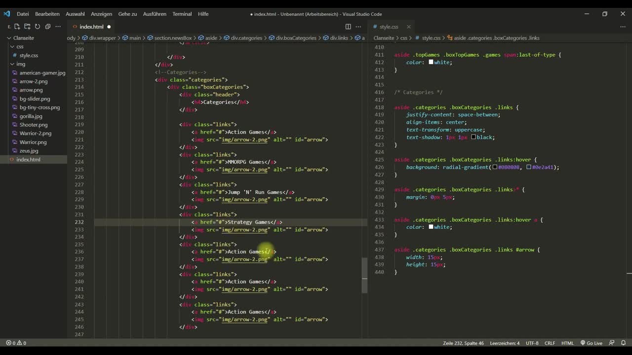Open the #0e2a41 gradient color swatch
Viewport: 632px width, 355px height.
coord(529,167)
